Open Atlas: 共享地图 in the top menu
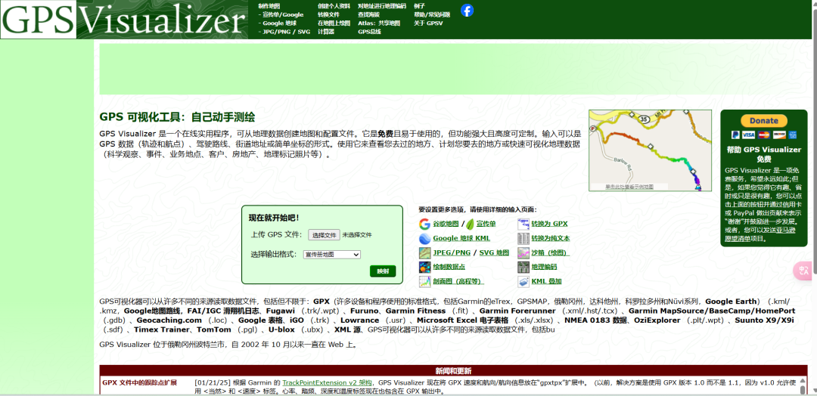Viewport: 817px width, 396px height. coord(379,23)
